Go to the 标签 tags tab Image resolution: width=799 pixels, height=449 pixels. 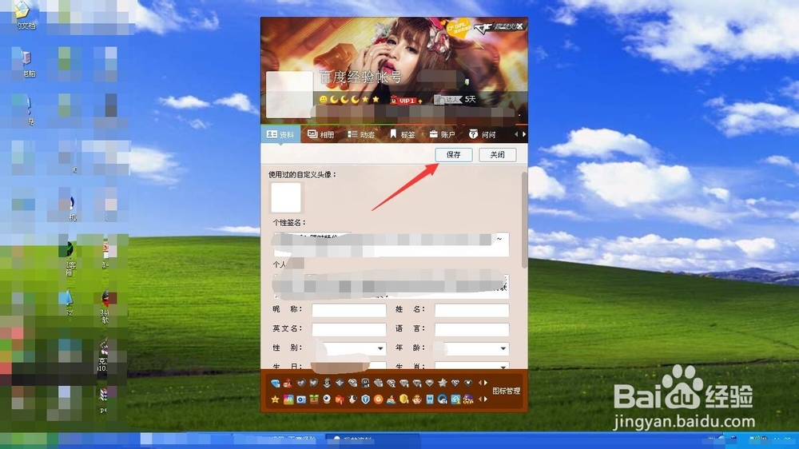[403, 134]
